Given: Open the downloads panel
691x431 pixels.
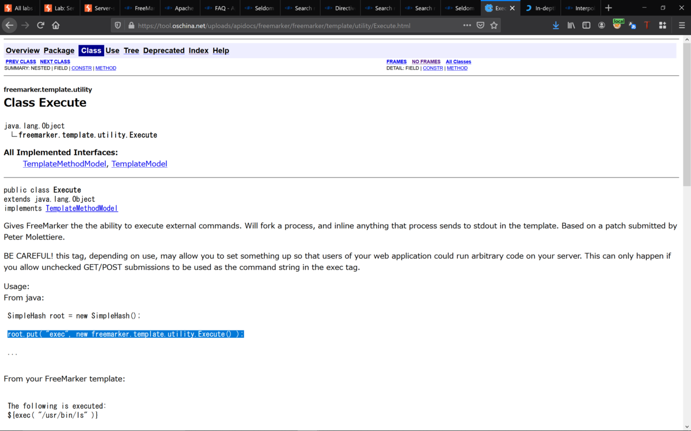Looking at the screenshot, I should [556, 25].
